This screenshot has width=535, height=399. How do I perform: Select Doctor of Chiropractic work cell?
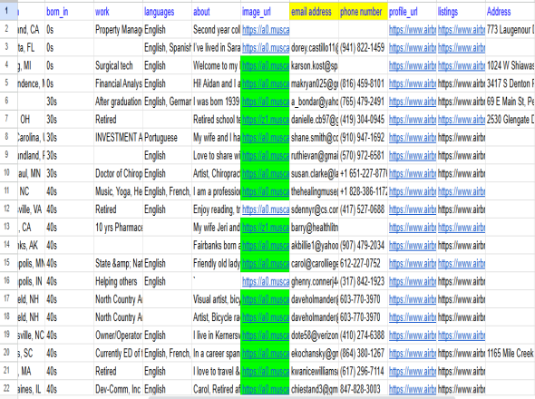click(119, 173)
